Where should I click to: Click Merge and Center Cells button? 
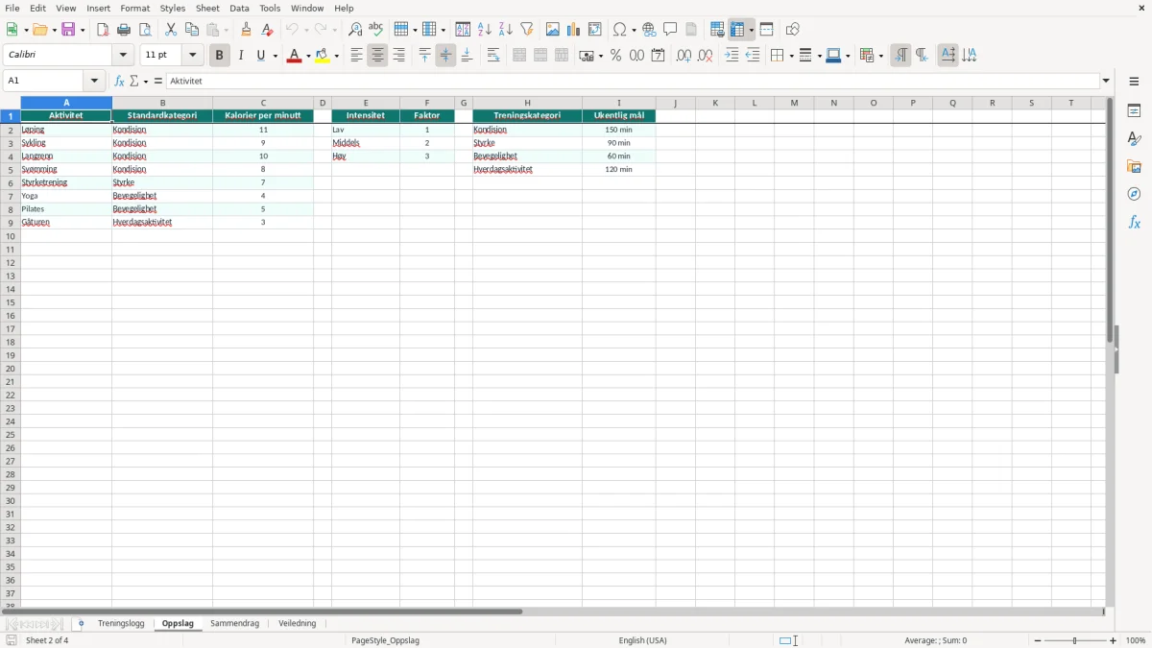tap(519, 56)
